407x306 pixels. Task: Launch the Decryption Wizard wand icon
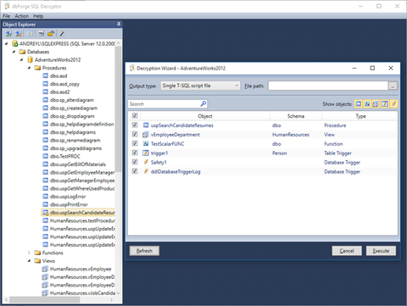[x=62, y=34]
